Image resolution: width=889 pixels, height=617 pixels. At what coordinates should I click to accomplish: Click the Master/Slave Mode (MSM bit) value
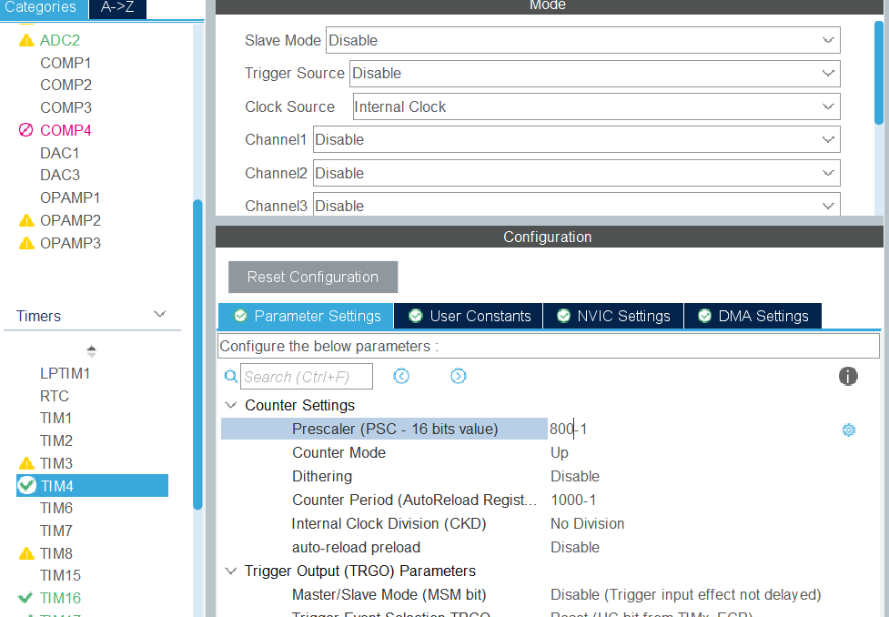pos(685,594)
